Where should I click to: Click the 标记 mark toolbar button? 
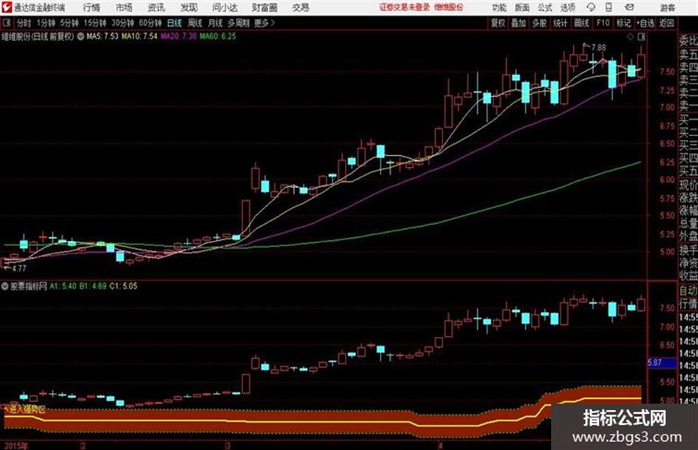[x=623, y=23]
